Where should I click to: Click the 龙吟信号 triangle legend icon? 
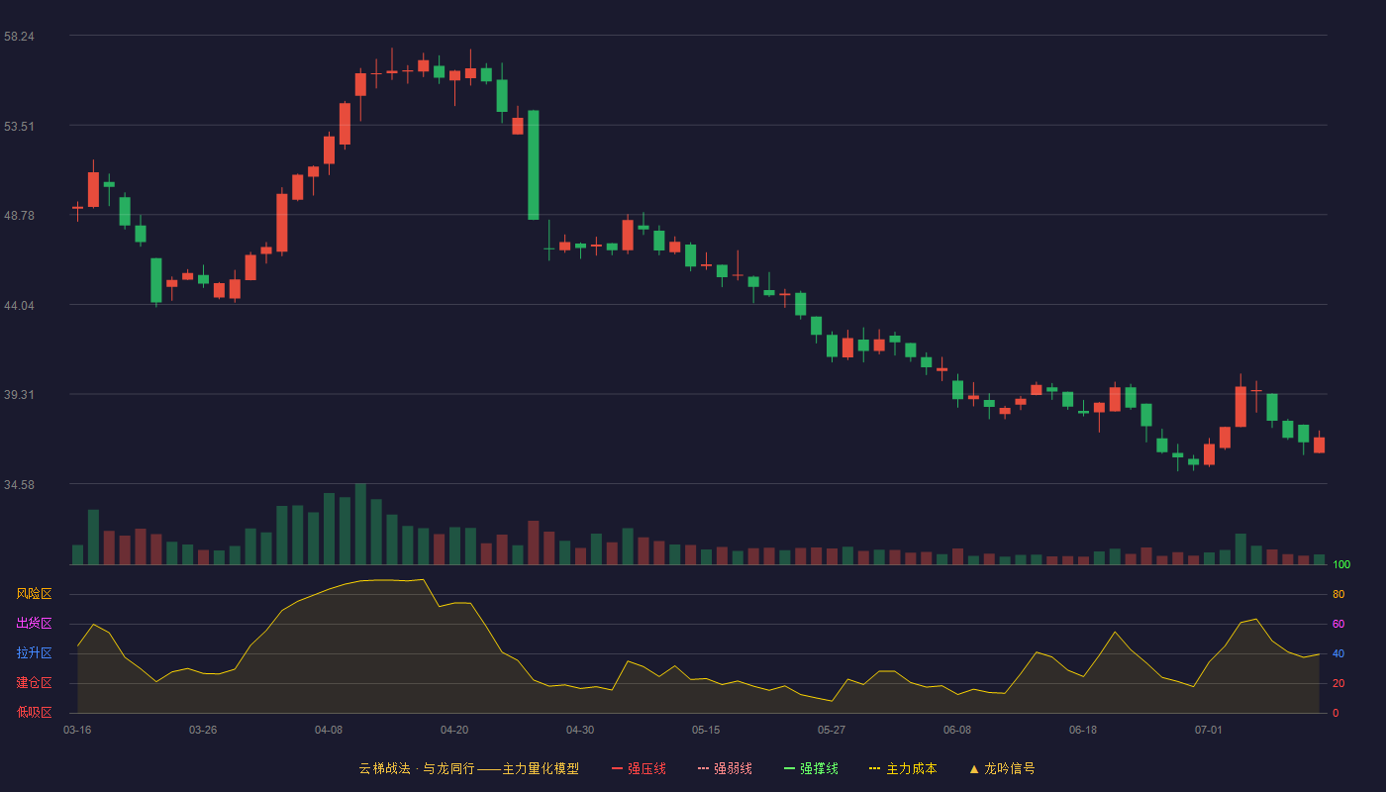pos(974,768)
